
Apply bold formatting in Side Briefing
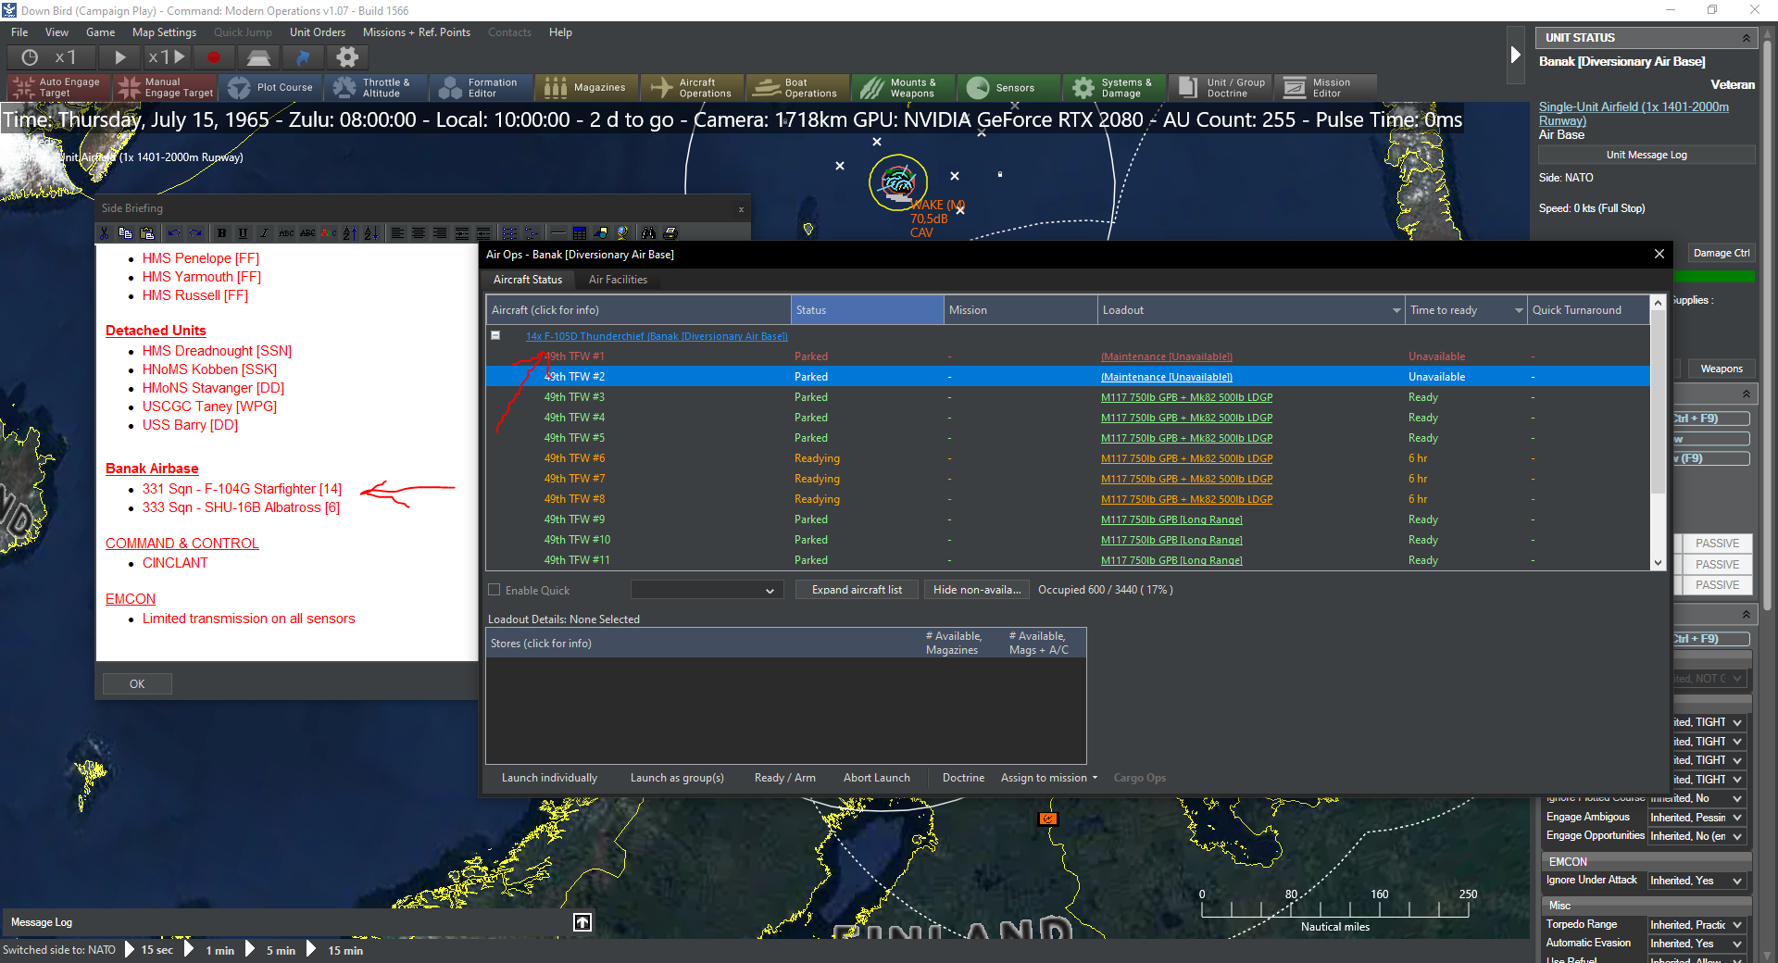pyautogui.click(x=221, y=233)
